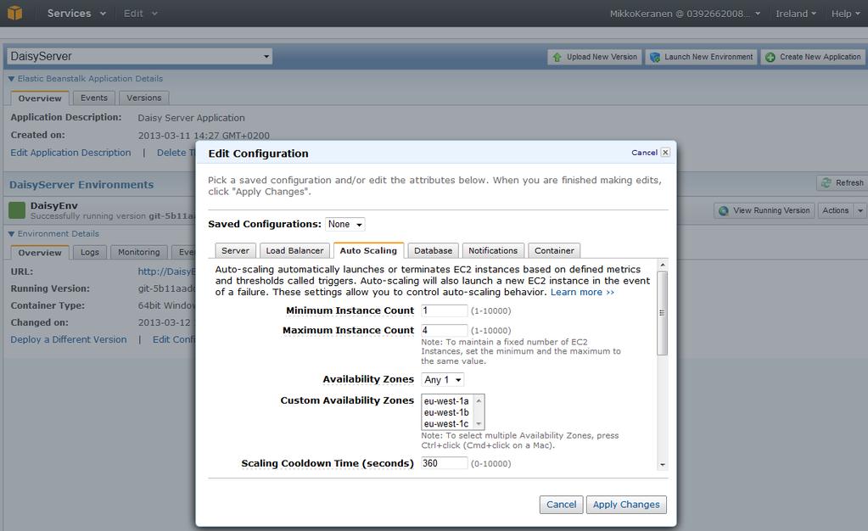The width and height of the screenshot is (868, 531).
Task: Select the Auto Scaling tab
Action: 368,250
